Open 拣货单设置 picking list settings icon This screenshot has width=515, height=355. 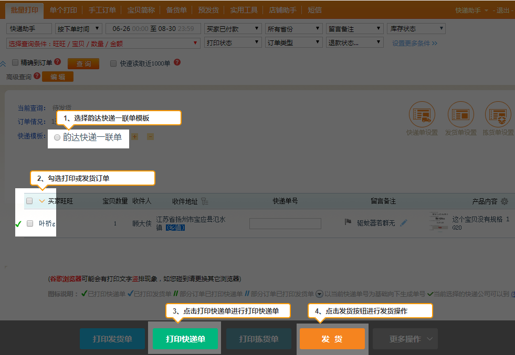coord(498,115)
